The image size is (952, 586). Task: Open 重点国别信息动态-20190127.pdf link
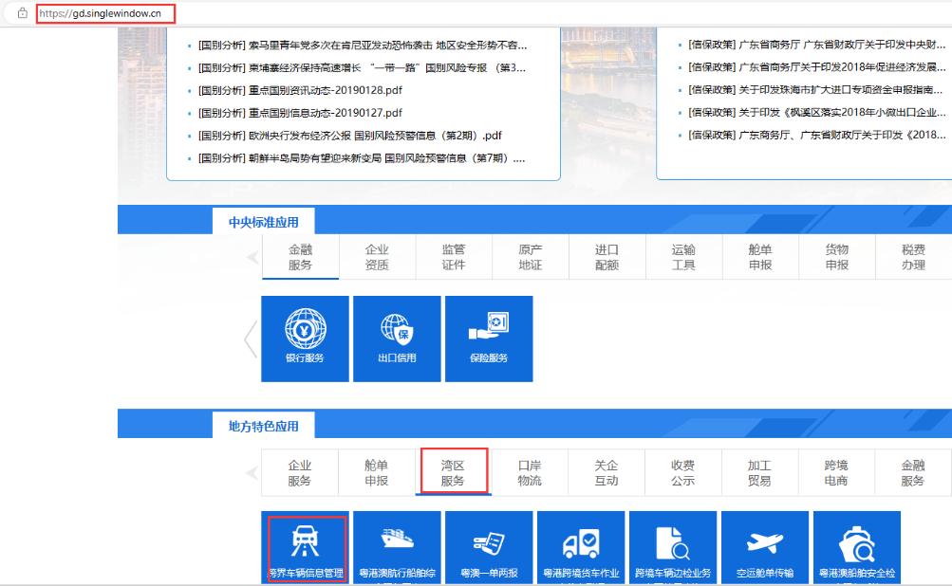tap(300, 113)
